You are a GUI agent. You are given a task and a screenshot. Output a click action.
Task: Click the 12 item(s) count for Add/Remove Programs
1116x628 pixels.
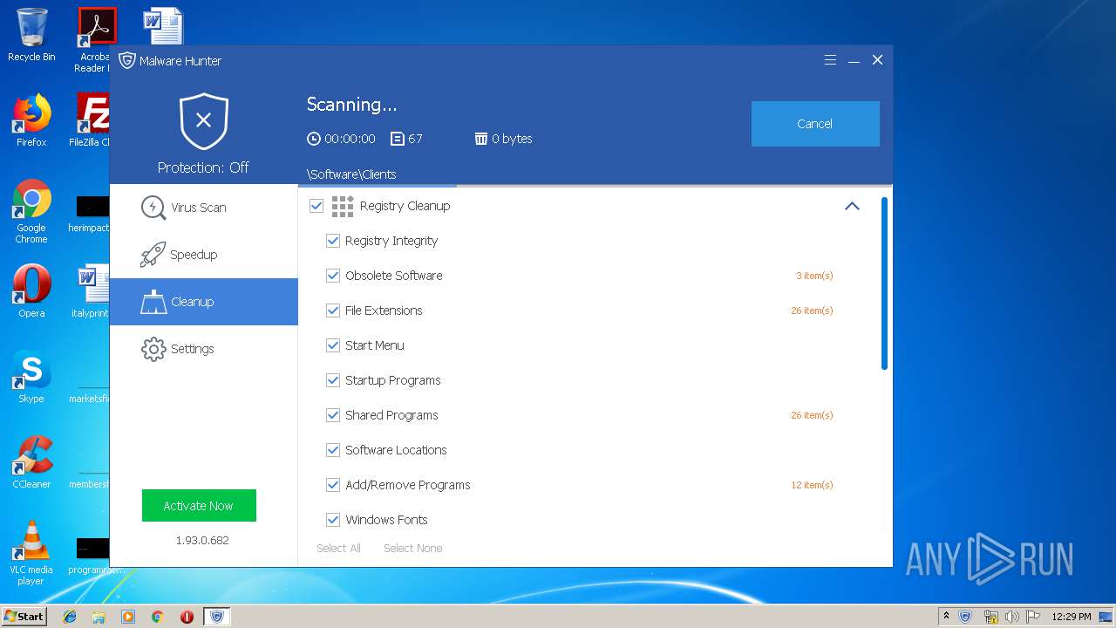[812, 485]
